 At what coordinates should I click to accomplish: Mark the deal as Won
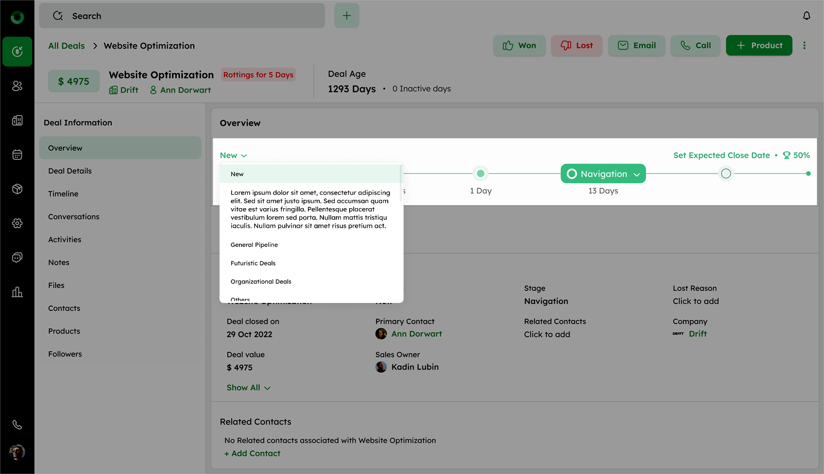point(519,45)
